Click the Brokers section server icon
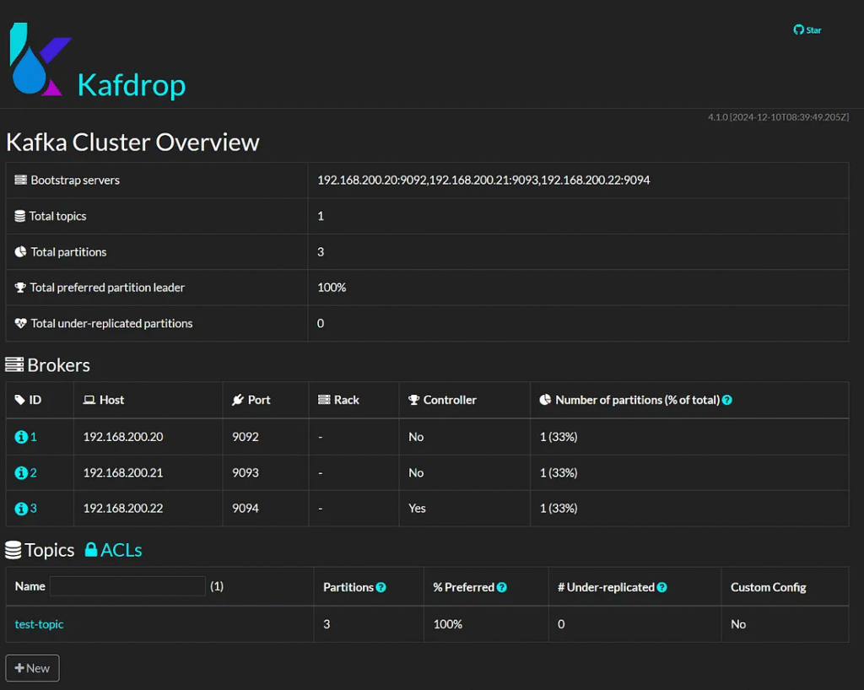 [14, 364]
